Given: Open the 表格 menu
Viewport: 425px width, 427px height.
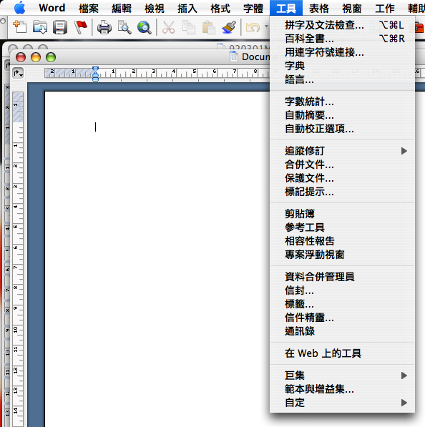Looking at the screenshot, I should [x=319, y=8].
